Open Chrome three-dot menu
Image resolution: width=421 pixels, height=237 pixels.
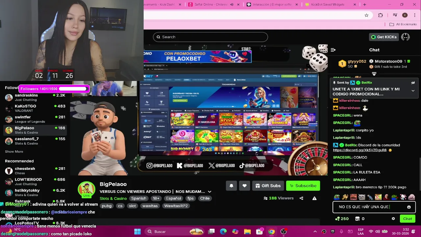pyautogui.click(x=415, y=15)
